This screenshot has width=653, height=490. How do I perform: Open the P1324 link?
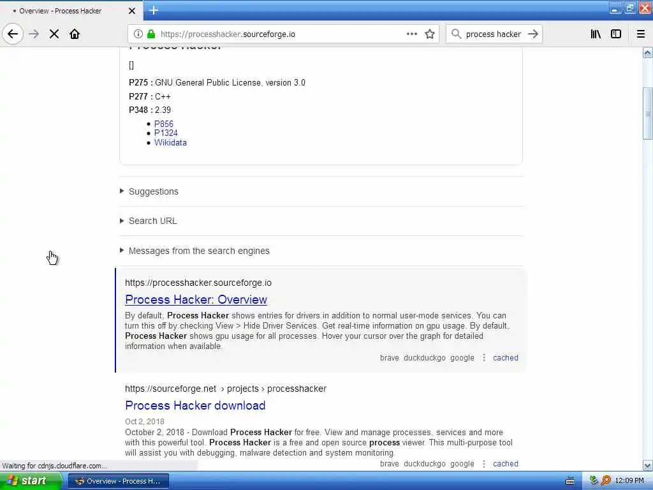click(166, 133)
